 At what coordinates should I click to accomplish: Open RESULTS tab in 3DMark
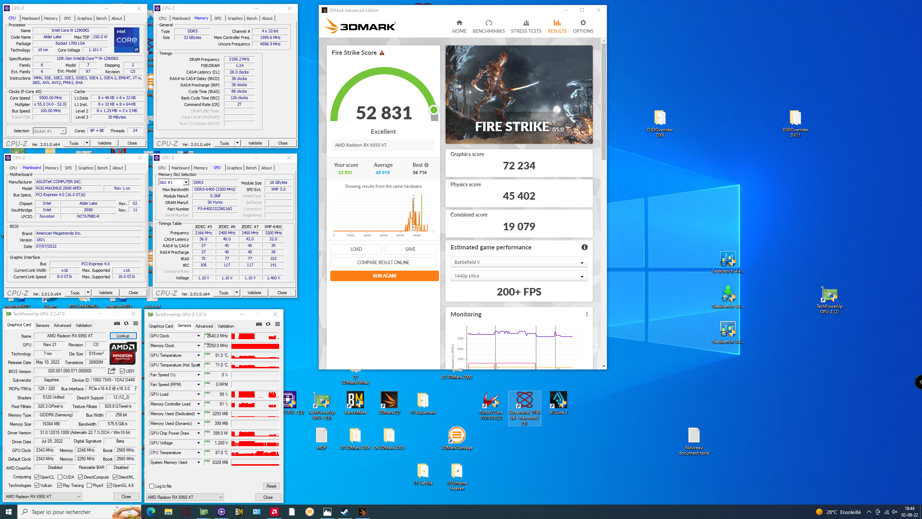557,27
